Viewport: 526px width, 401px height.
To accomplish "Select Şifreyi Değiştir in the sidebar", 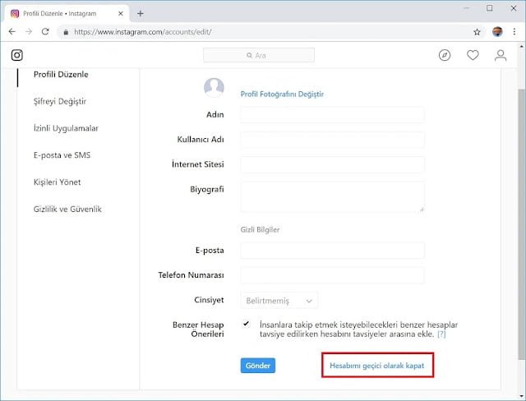I will pos(60,101).
